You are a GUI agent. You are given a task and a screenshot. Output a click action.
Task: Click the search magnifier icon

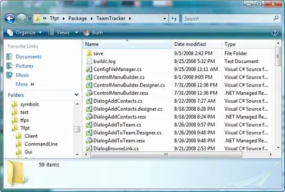(x=276, y=18)
